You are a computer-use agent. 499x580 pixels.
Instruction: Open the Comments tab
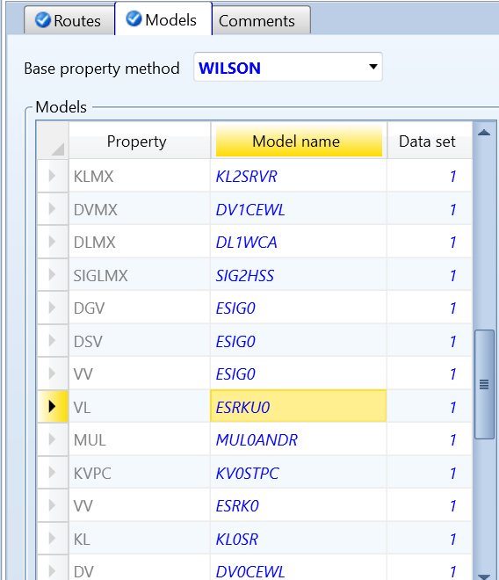tap(261, 20)
